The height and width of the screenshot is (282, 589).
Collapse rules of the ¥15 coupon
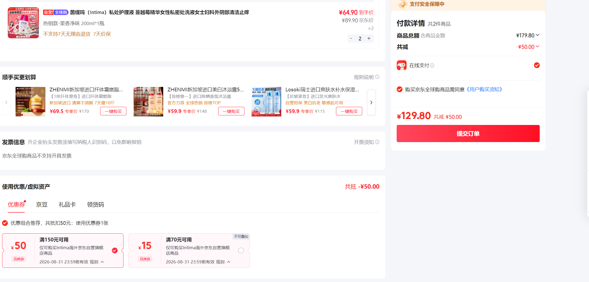(x=229, y=262)
